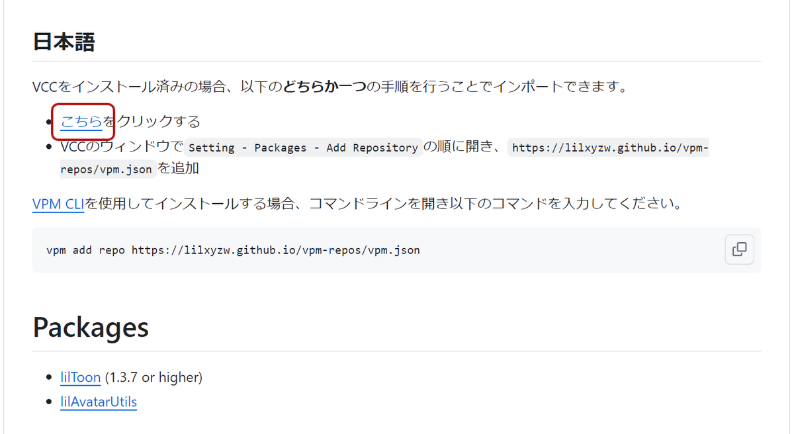
Task: Click the inline repos/vpm.json code text
Action: [x=107, y=169]
